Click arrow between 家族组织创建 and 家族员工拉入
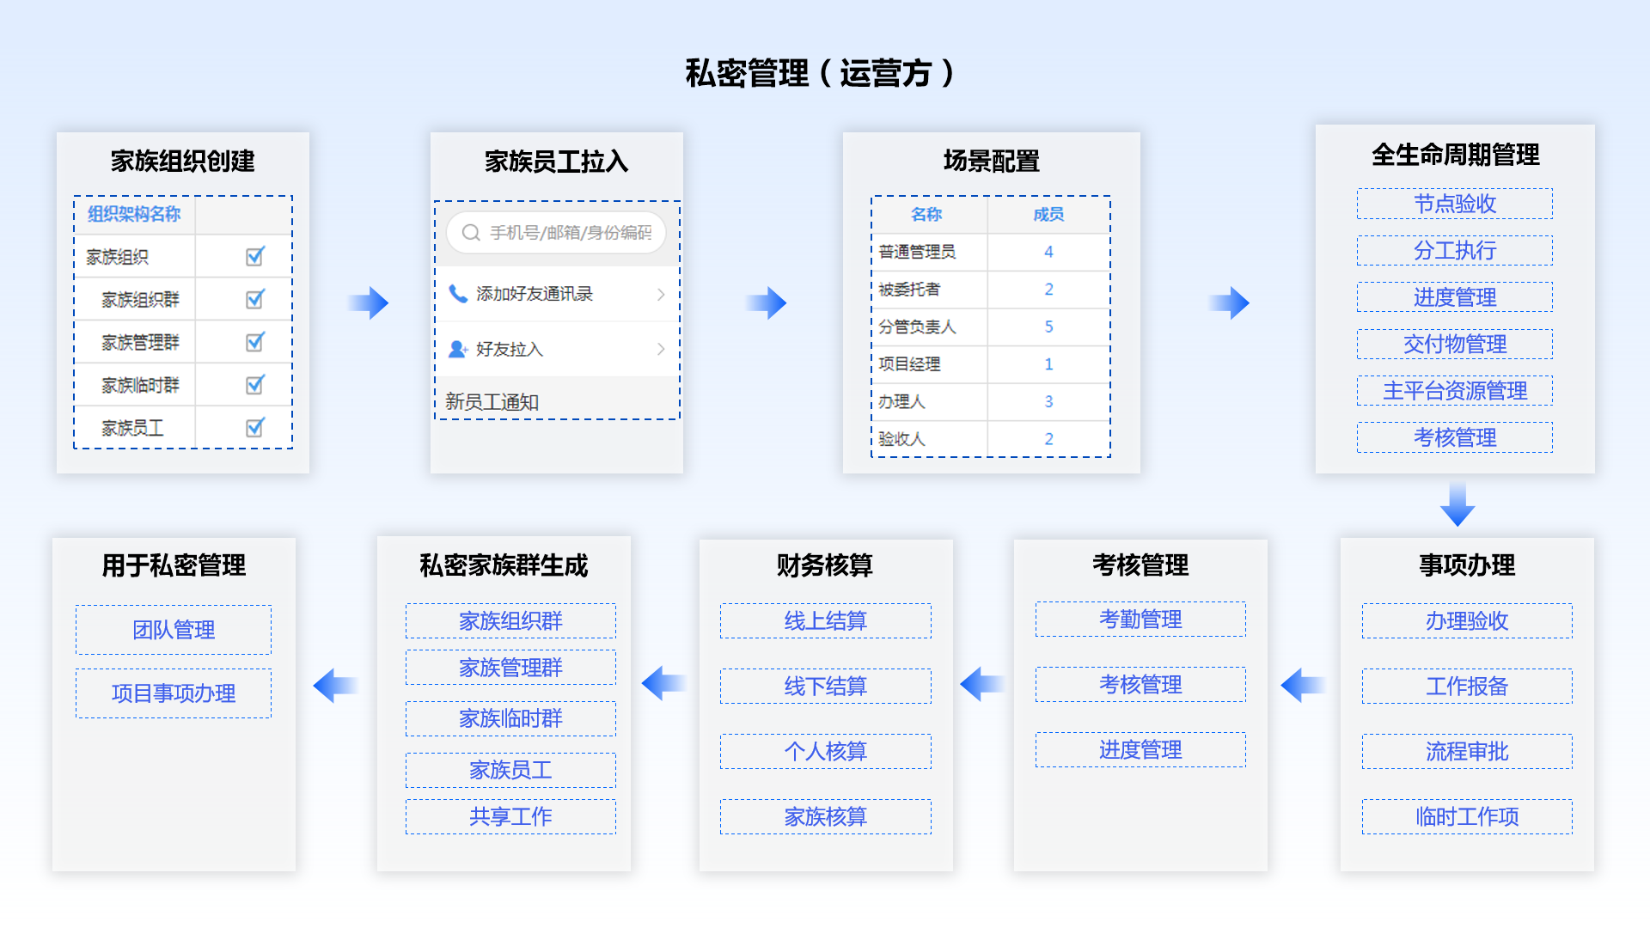 (370, 302)
